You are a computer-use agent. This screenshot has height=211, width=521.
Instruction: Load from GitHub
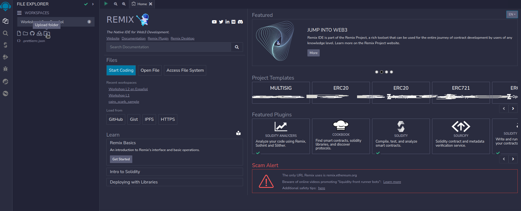pos(116,119)
